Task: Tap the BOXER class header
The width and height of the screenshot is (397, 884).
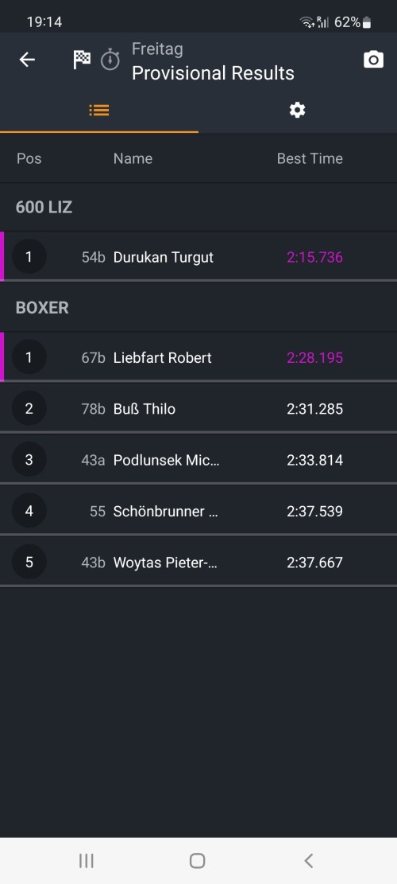Action: point(42,308)
